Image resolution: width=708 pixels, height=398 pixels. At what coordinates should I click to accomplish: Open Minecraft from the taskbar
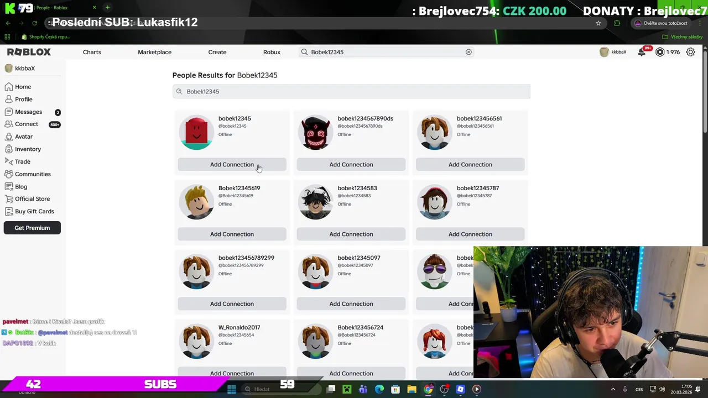[x=347, y=389]
